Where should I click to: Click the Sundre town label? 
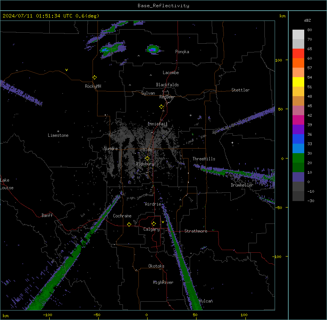(111, 149)
